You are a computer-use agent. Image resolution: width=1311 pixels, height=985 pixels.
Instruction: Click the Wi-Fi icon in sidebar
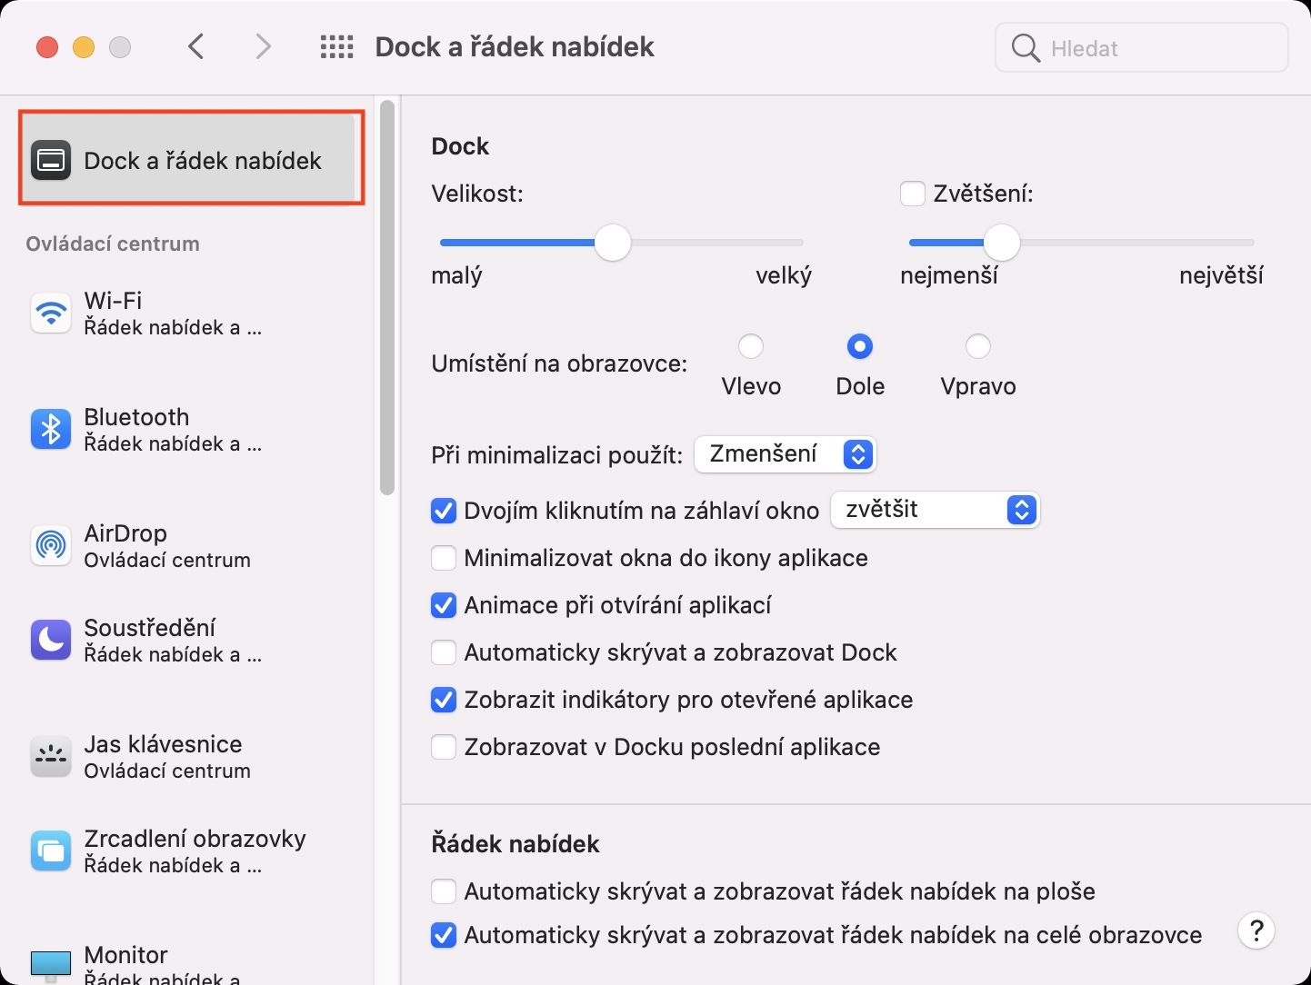[51, 313]
